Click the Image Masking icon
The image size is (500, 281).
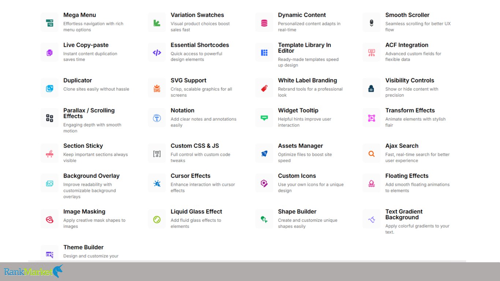click(49, 220)
